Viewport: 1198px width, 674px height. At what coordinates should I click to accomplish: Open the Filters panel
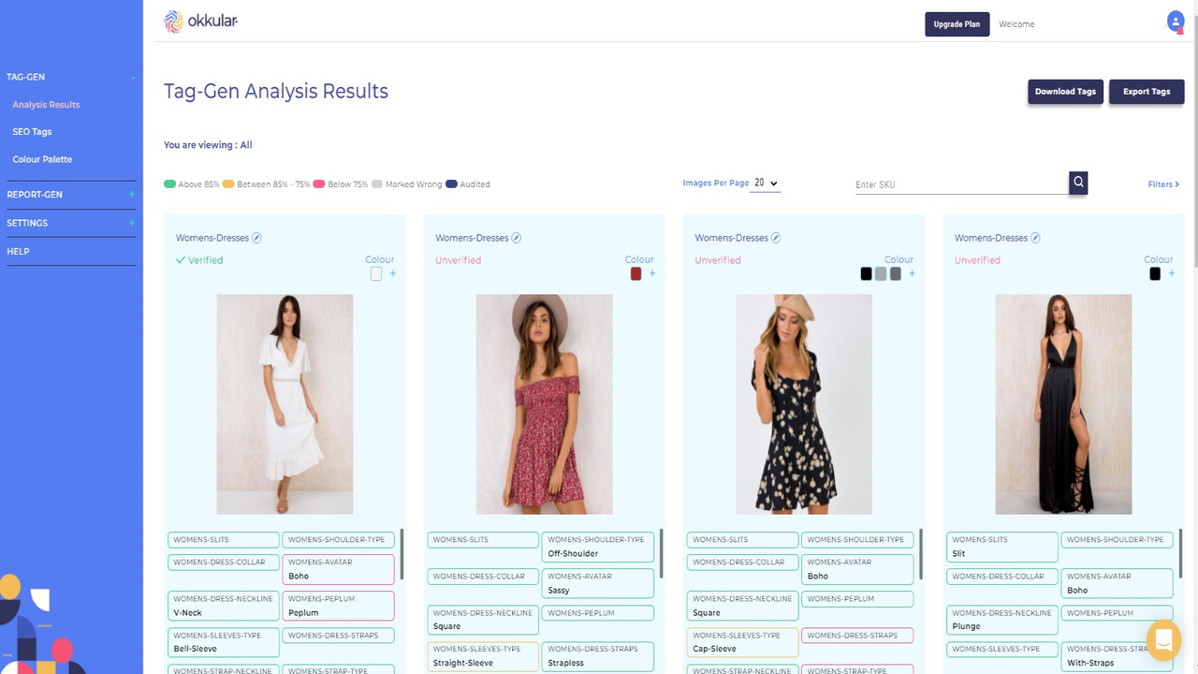1161,184
